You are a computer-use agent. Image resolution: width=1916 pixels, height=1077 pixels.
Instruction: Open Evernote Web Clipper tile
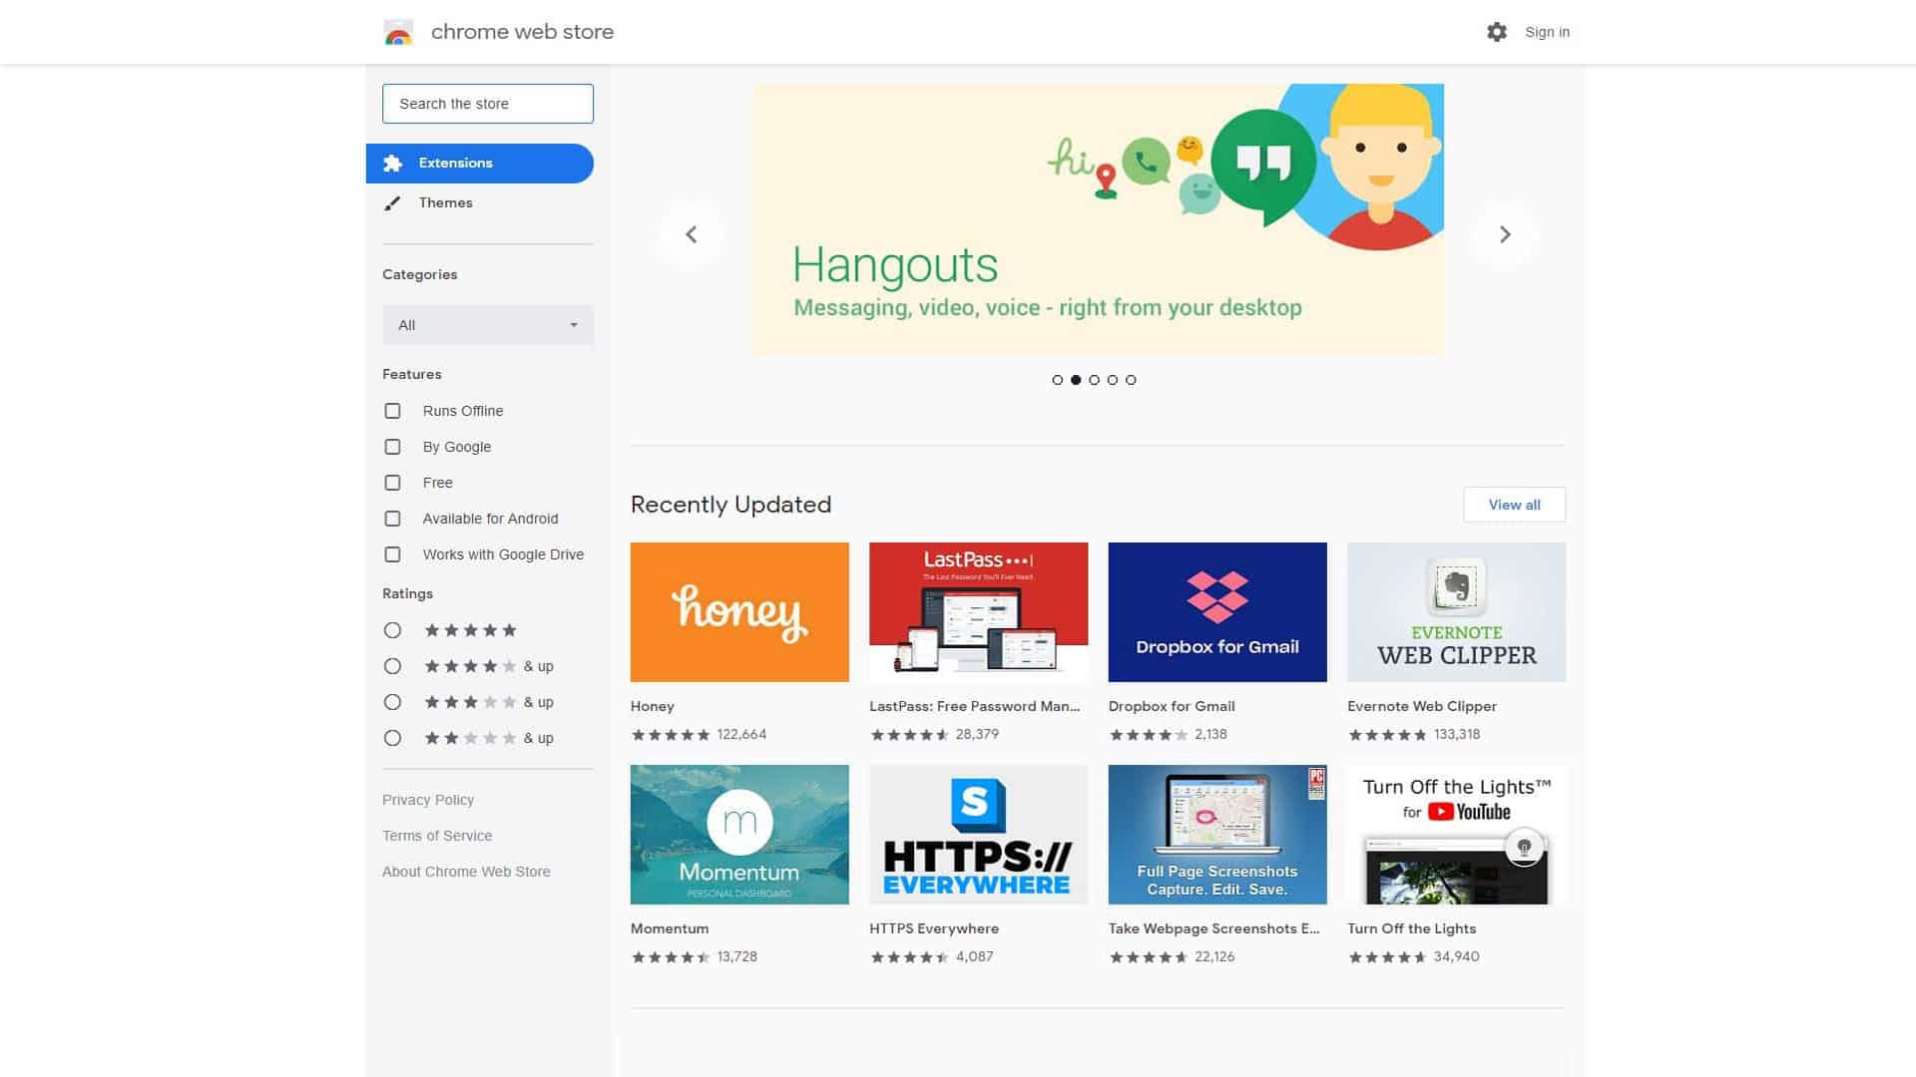click(x=1455, y=612)
